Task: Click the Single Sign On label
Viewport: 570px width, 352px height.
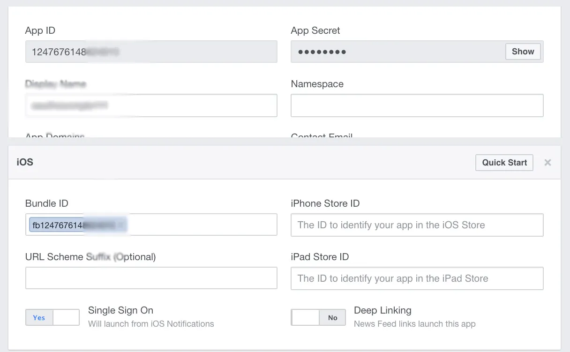Action: click(120, 310)
